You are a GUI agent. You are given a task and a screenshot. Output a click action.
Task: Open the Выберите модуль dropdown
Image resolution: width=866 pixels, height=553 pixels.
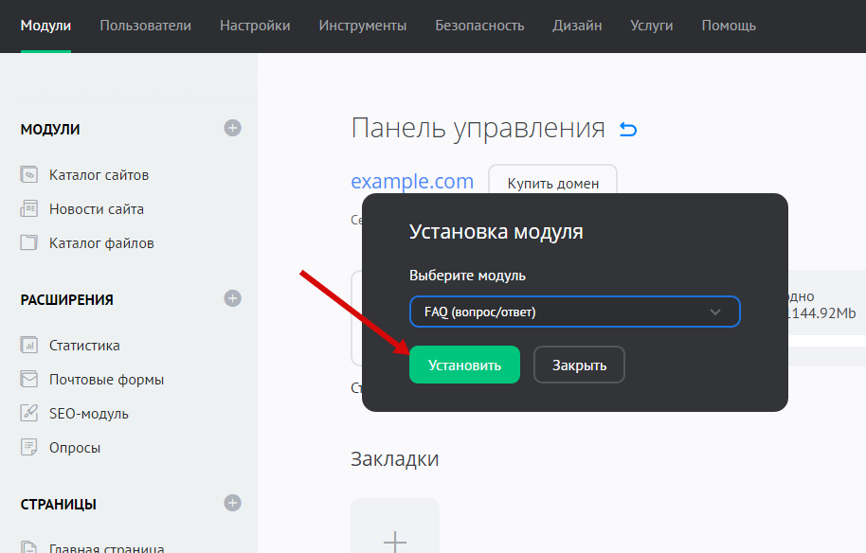click(574, 312)
